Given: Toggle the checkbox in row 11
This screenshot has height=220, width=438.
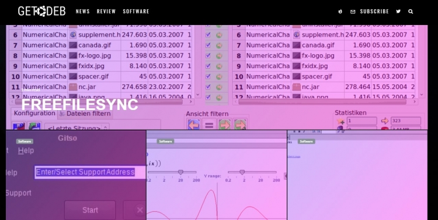Looking at the screenshot, I should (208, 87).
